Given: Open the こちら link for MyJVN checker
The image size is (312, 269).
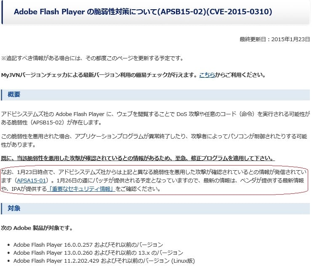Looking at the screenshot, I should pyautogui.click(x=207, y=75).
